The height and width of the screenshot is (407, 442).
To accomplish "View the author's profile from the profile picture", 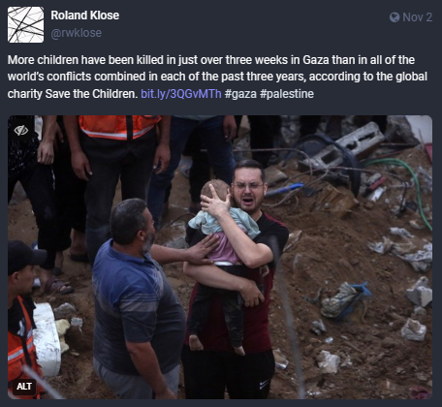I will coord(26,24).
